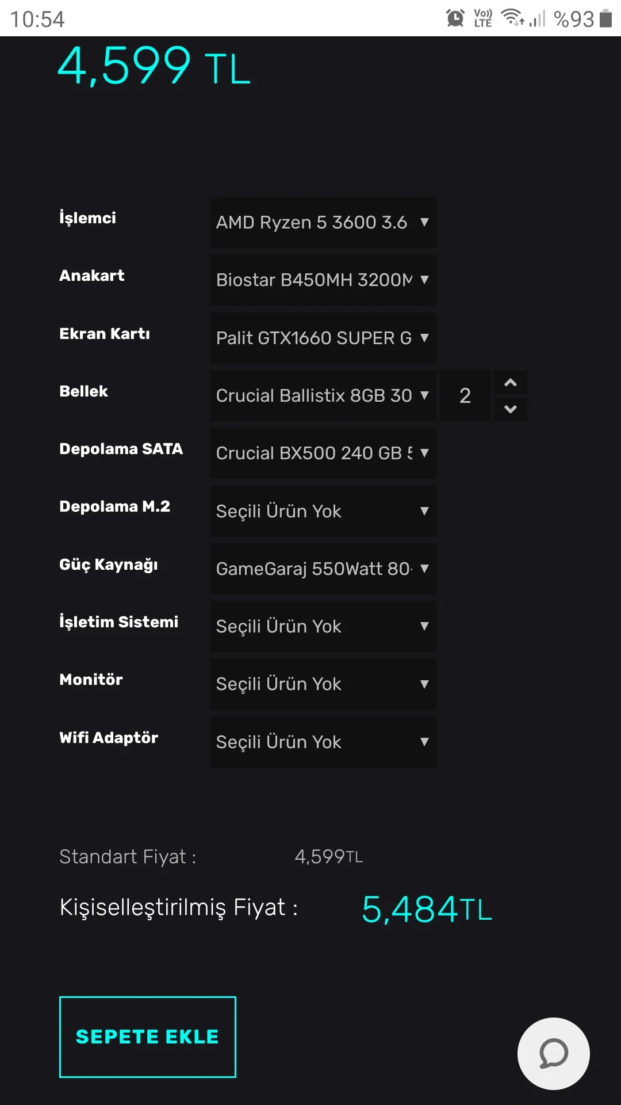This screenshot has height=1105, width=621.
Task: Expand the Depolama M.2 selector
Action: coord(322,511)
